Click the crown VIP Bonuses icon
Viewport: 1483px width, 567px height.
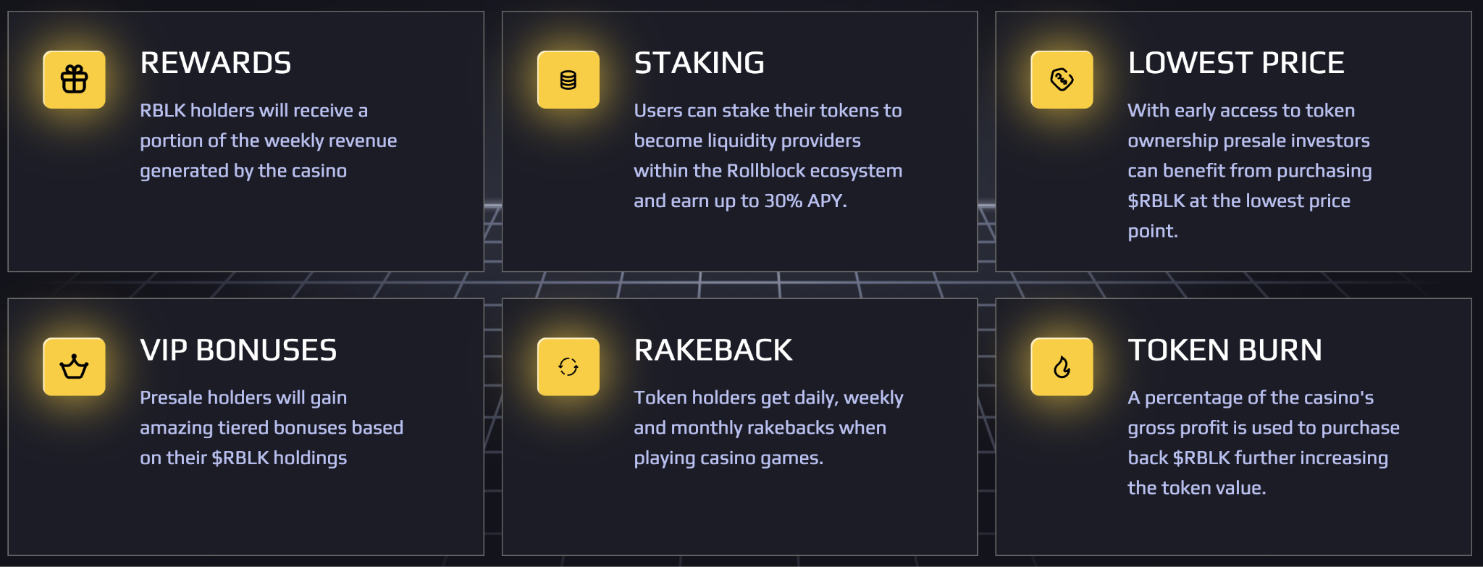(74, 366)
